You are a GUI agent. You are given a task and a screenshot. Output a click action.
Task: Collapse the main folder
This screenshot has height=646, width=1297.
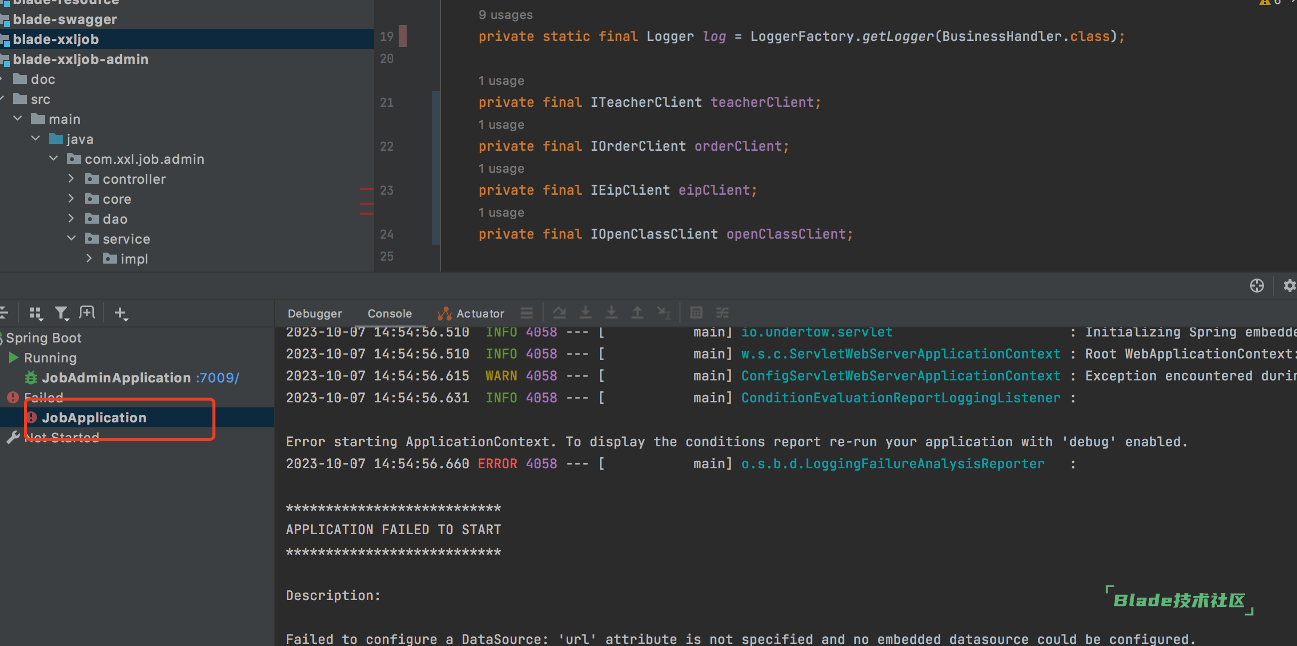coord(17,118)
